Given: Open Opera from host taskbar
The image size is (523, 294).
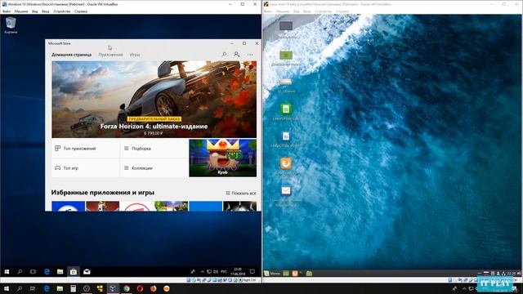Looking at the screenshot, I should tap(140, 288).
